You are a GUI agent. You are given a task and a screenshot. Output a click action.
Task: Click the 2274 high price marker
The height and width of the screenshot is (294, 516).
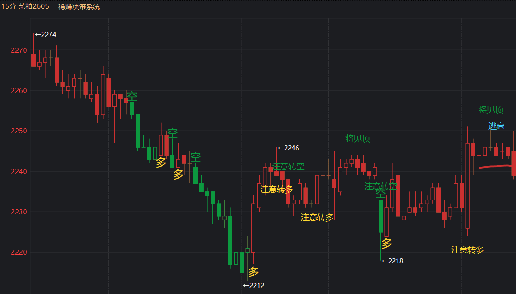click(x=45, y=35)
